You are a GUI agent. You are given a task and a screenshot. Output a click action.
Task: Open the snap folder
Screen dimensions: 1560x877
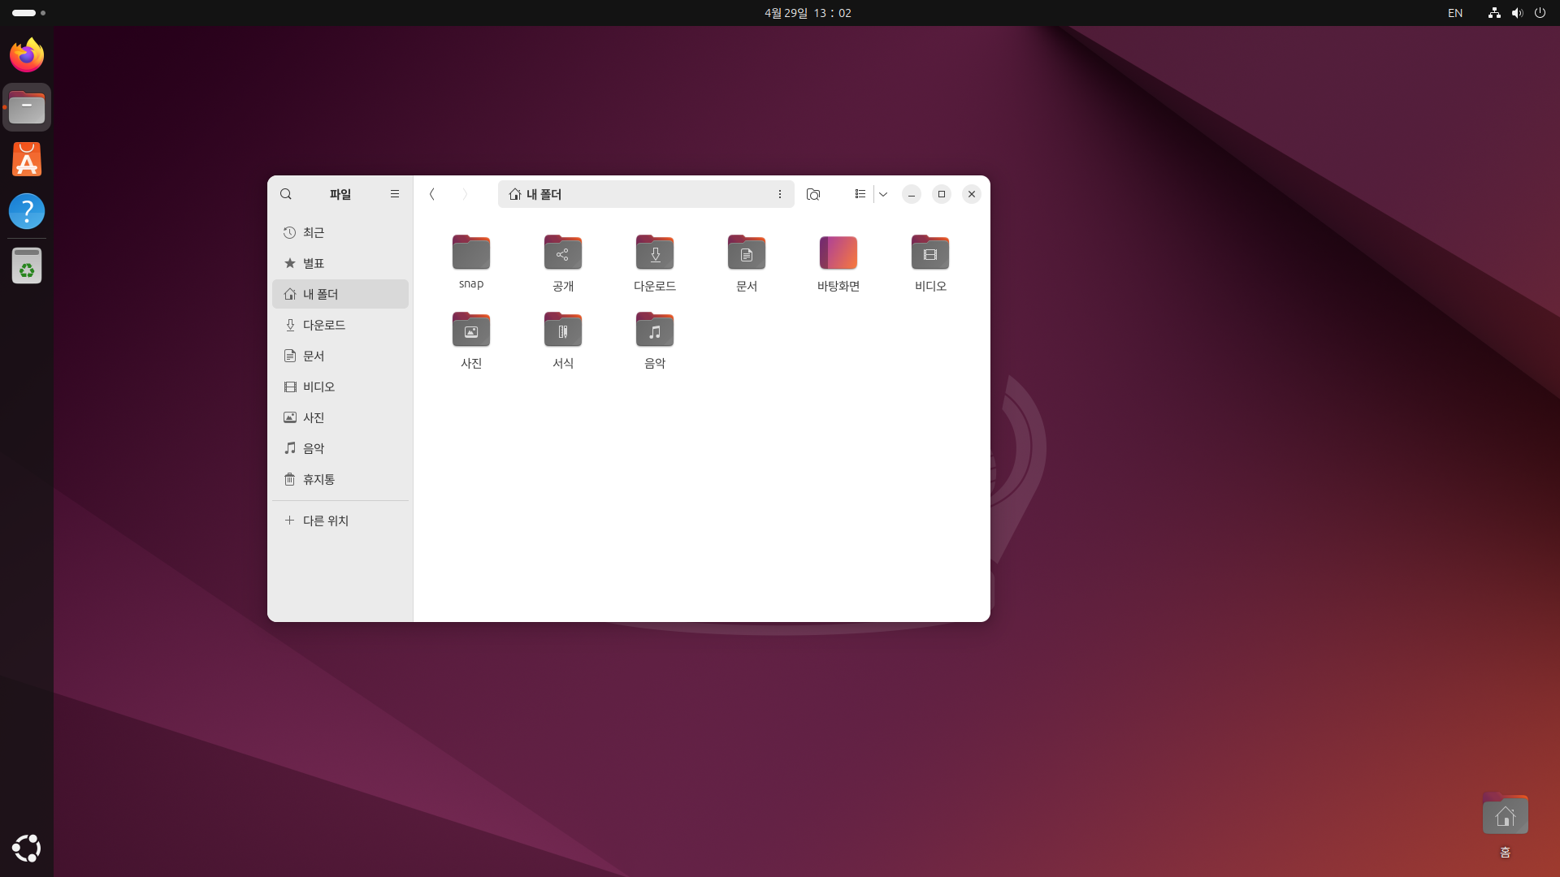tap(471, 253)
